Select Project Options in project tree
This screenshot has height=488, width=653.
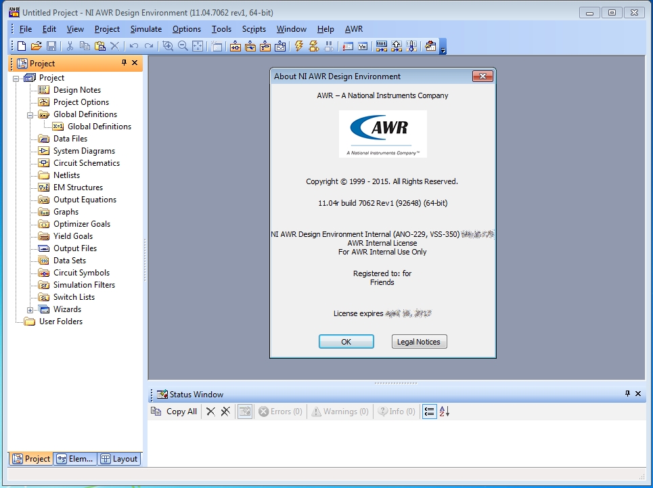tap(81, 102)
